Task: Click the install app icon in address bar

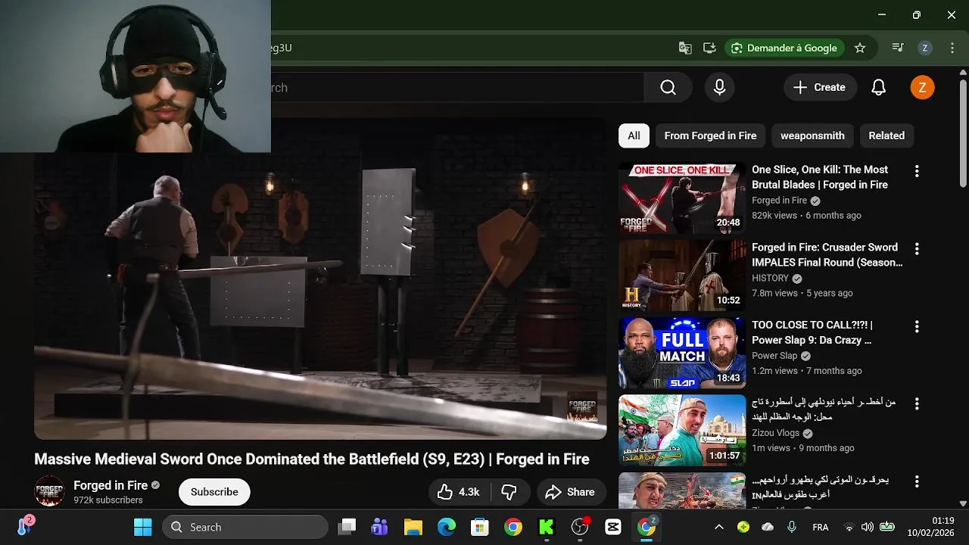Action: pos(709,48)
